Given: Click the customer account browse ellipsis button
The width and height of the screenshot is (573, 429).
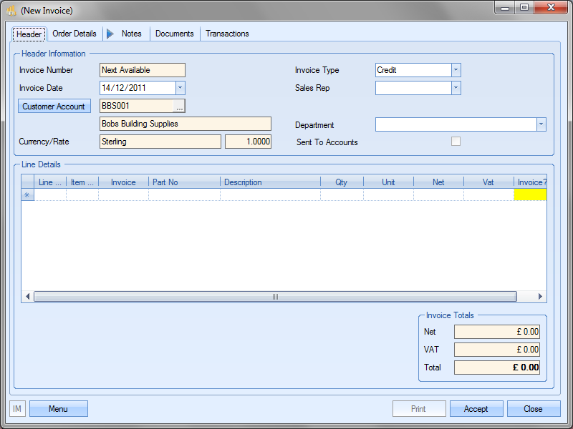Looking at the screenshot, I should 179,106.
